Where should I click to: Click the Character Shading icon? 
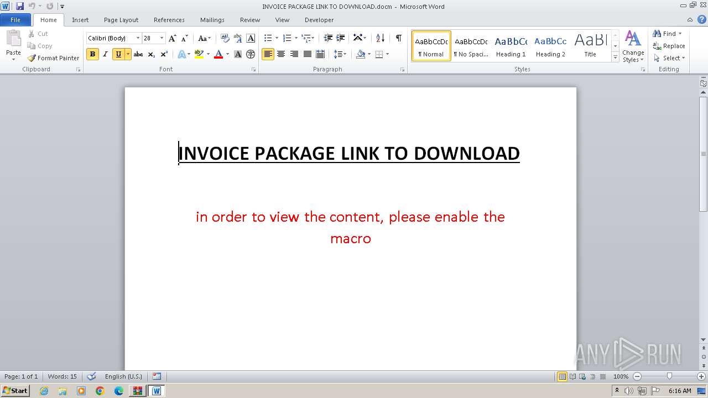click(238, 54)
